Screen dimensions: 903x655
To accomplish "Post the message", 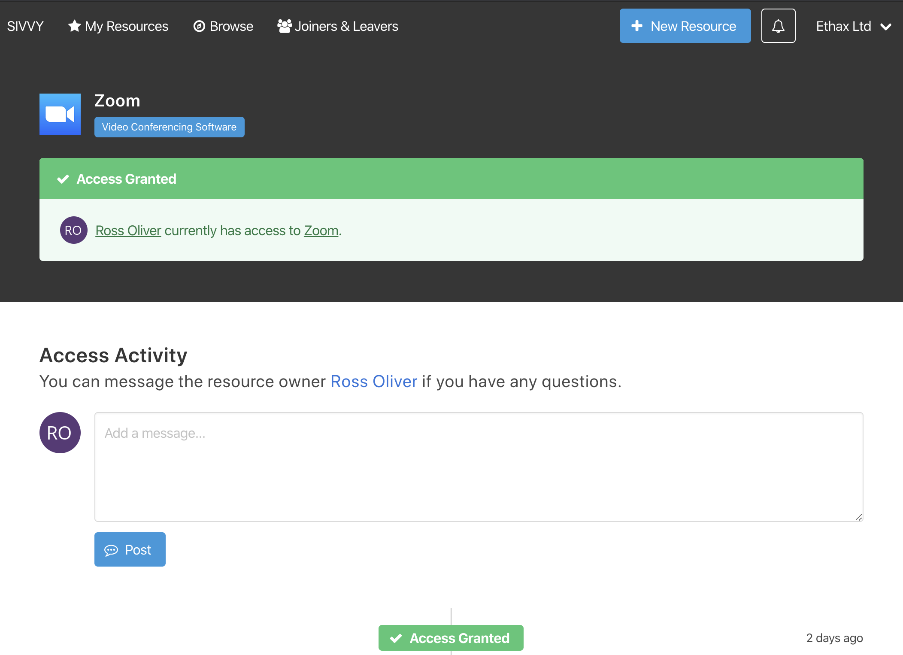I will pyautogui.click(x=130, y=549).
